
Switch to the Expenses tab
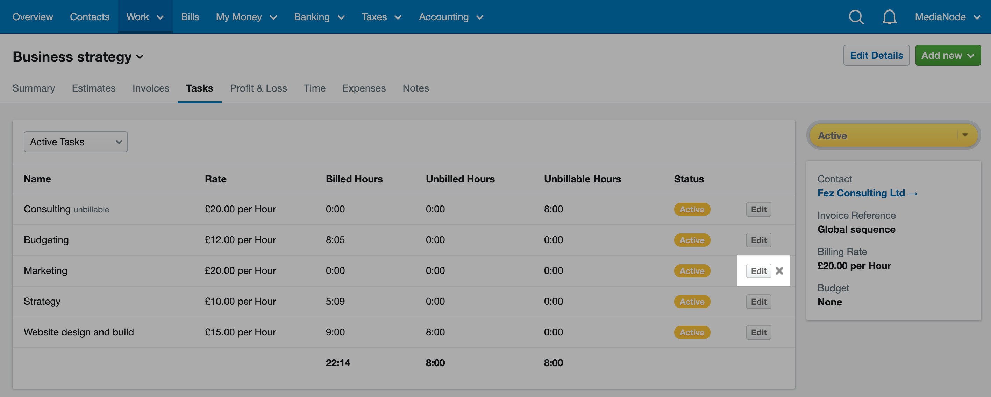point(364,88)
